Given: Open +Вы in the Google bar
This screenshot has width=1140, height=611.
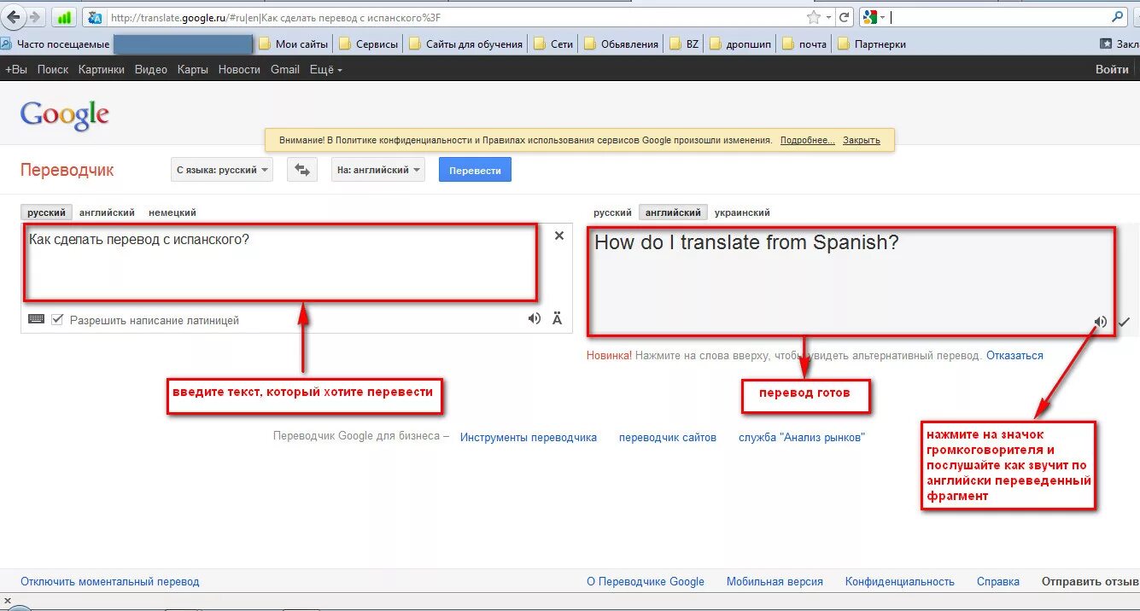Looking at the screenshot, I should pos(16,69).
